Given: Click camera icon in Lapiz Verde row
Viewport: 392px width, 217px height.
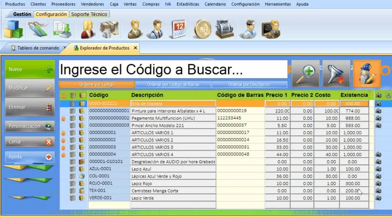Looking at the screenshot, I should pyautogui.click(x=379, y=198).
